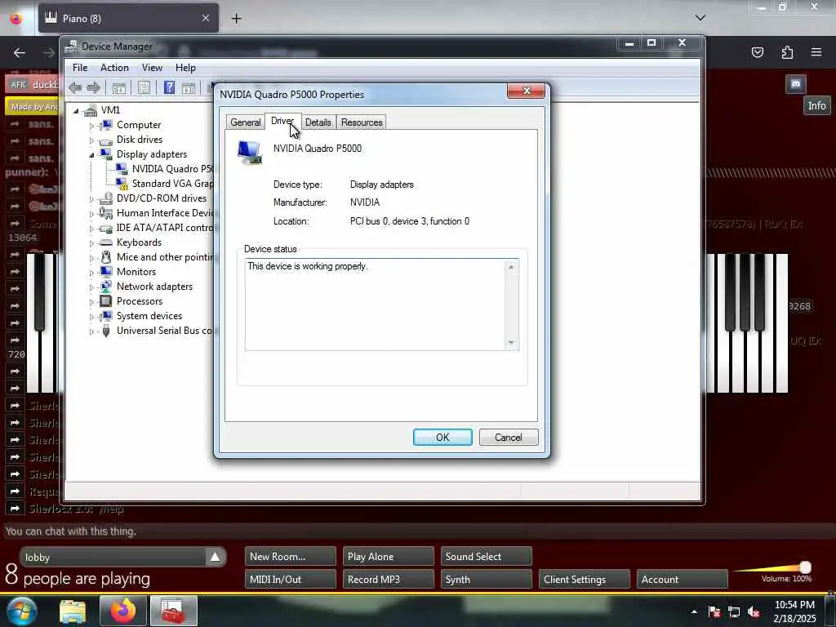The width and height of the screenshot is (836, 627).
Task: Click the Pocket save icon in Firefox toolbar
Action: (x=758, y=52)
